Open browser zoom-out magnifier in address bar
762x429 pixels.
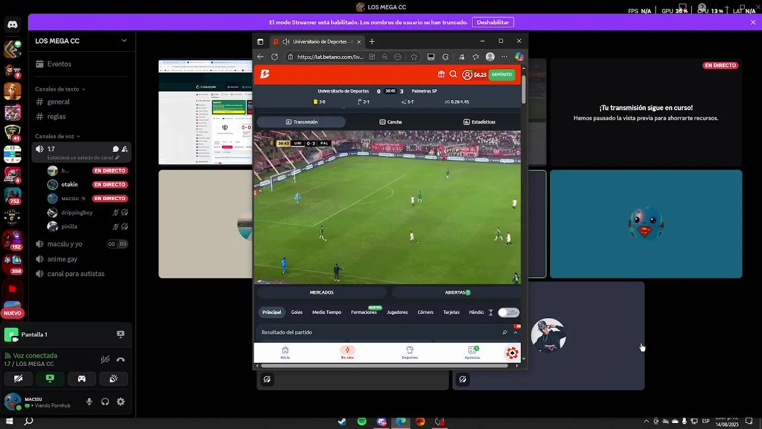(x=385, y=57)
